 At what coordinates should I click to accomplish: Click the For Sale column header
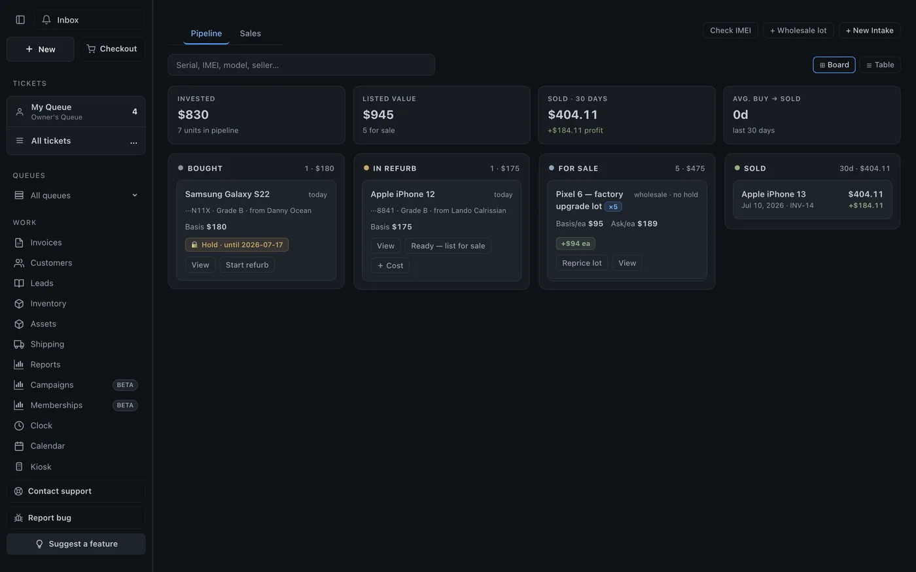tap(627, 168)
